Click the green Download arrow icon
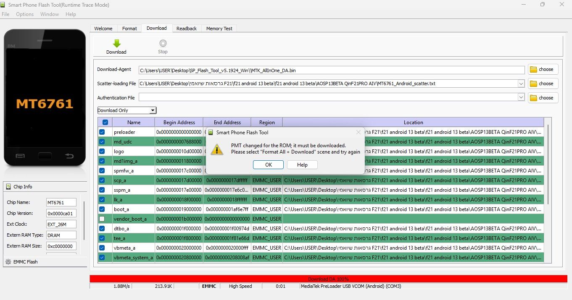The height and width of the screenshot is (300, 572). point(117,43)
